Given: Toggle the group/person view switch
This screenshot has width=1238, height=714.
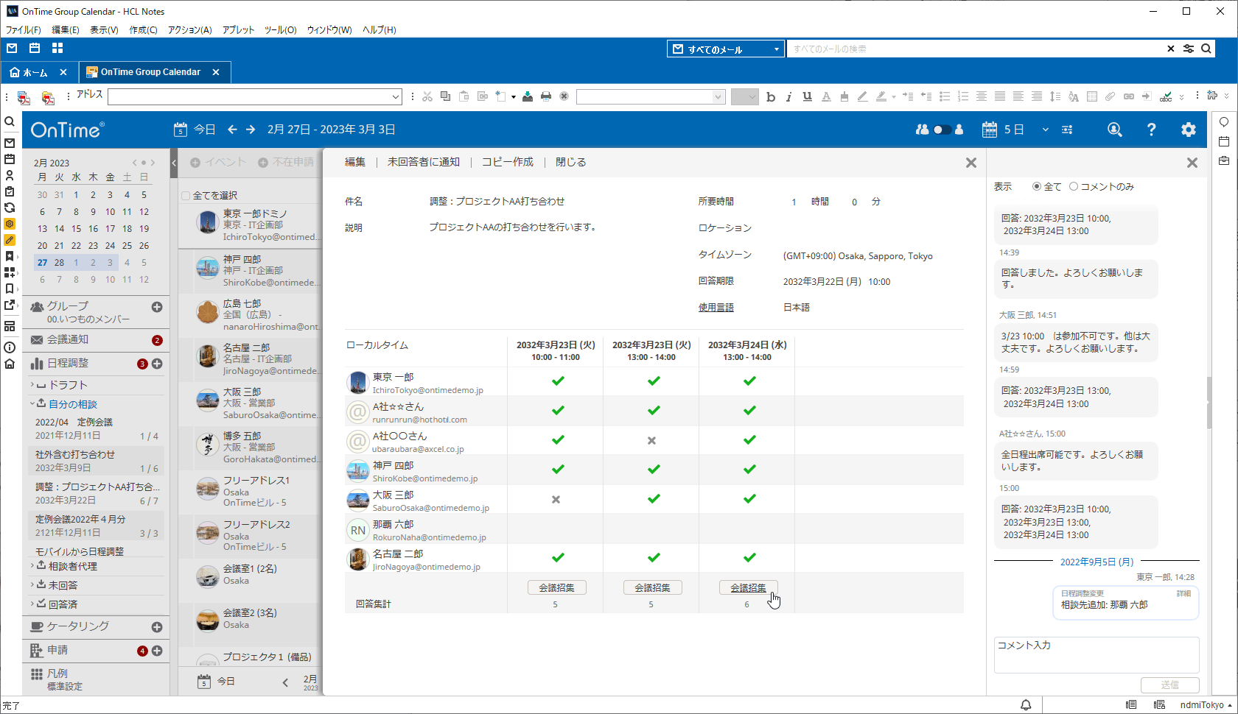Looking at the screenshot, I should pos(941,130).
